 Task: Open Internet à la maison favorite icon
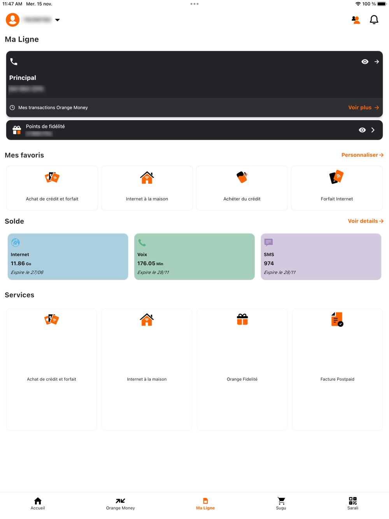click(147, 177)
